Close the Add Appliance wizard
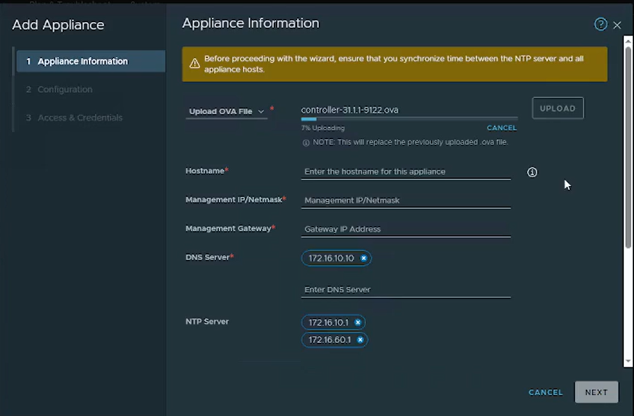Viewport: 634px width, 416px height. pos(617,25)
